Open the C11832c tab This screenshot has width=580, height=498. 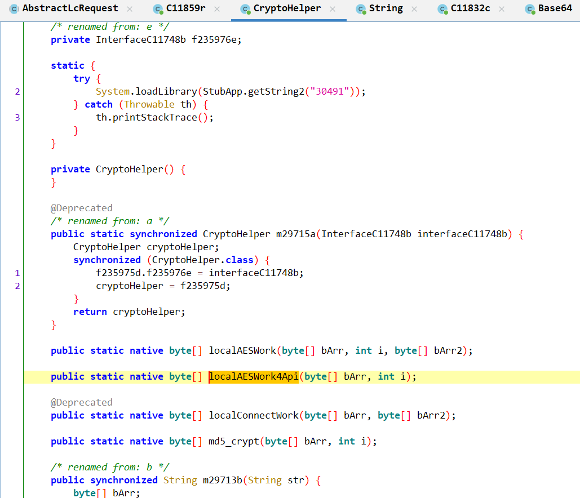(x=470, y=8)
